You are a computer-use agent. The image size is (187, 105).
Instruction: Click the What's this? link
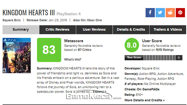tap(72, 59)
